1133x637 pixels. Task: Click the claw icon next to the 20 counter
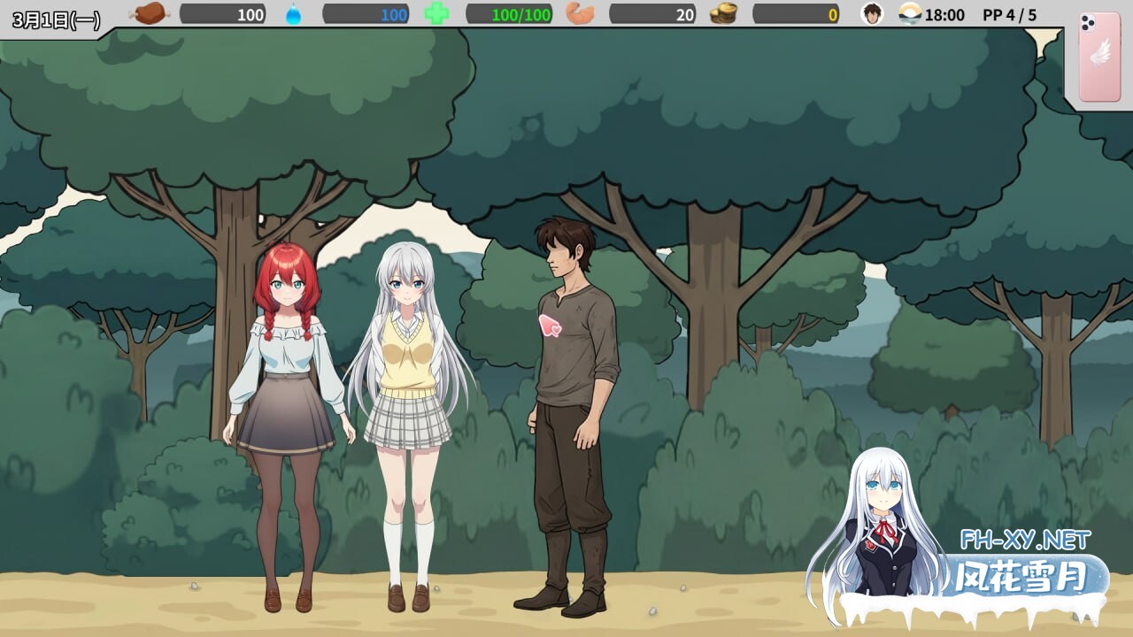click(580, 13)
